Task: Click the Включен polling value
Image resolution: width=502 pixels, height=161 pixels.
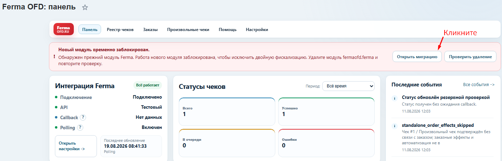Action: point(152,128)
